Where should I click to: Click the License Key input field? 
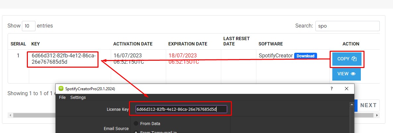tap(181, 109)
